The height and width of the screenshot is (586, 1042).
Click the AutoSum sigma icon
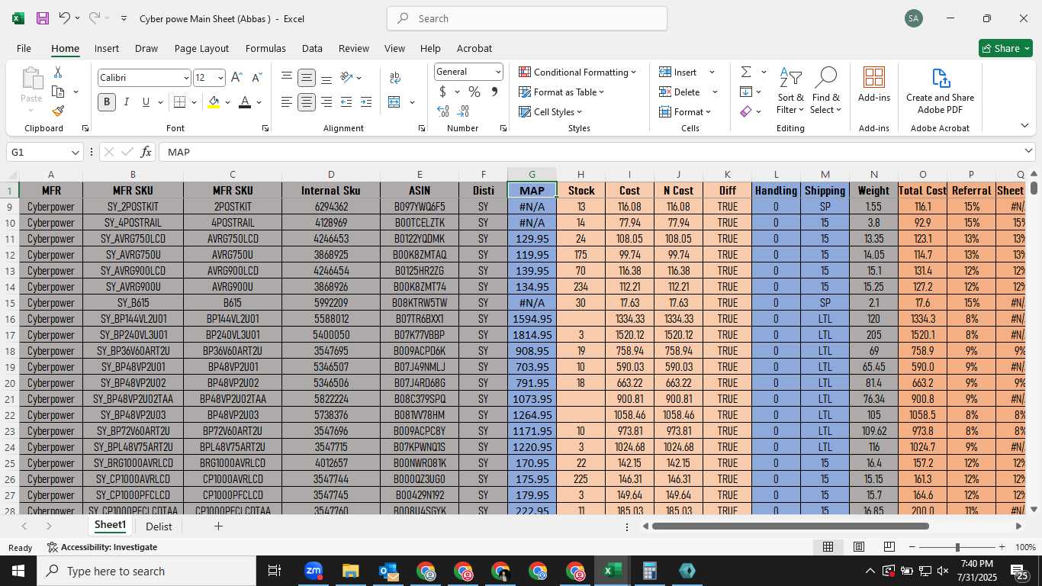point(746,72)
